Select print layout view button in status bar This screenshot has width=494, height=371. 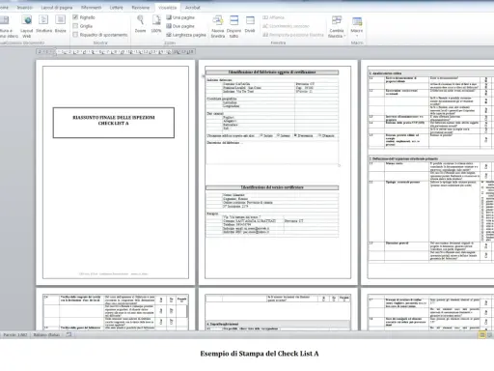[x=482, y=335]
